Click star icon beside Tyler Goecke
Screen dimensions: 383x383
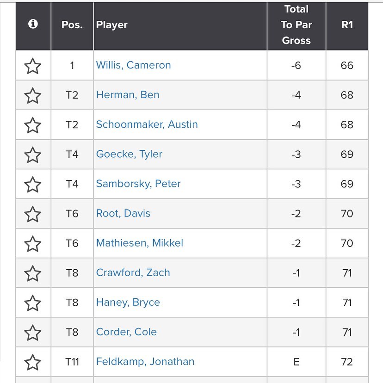[33, 154]
